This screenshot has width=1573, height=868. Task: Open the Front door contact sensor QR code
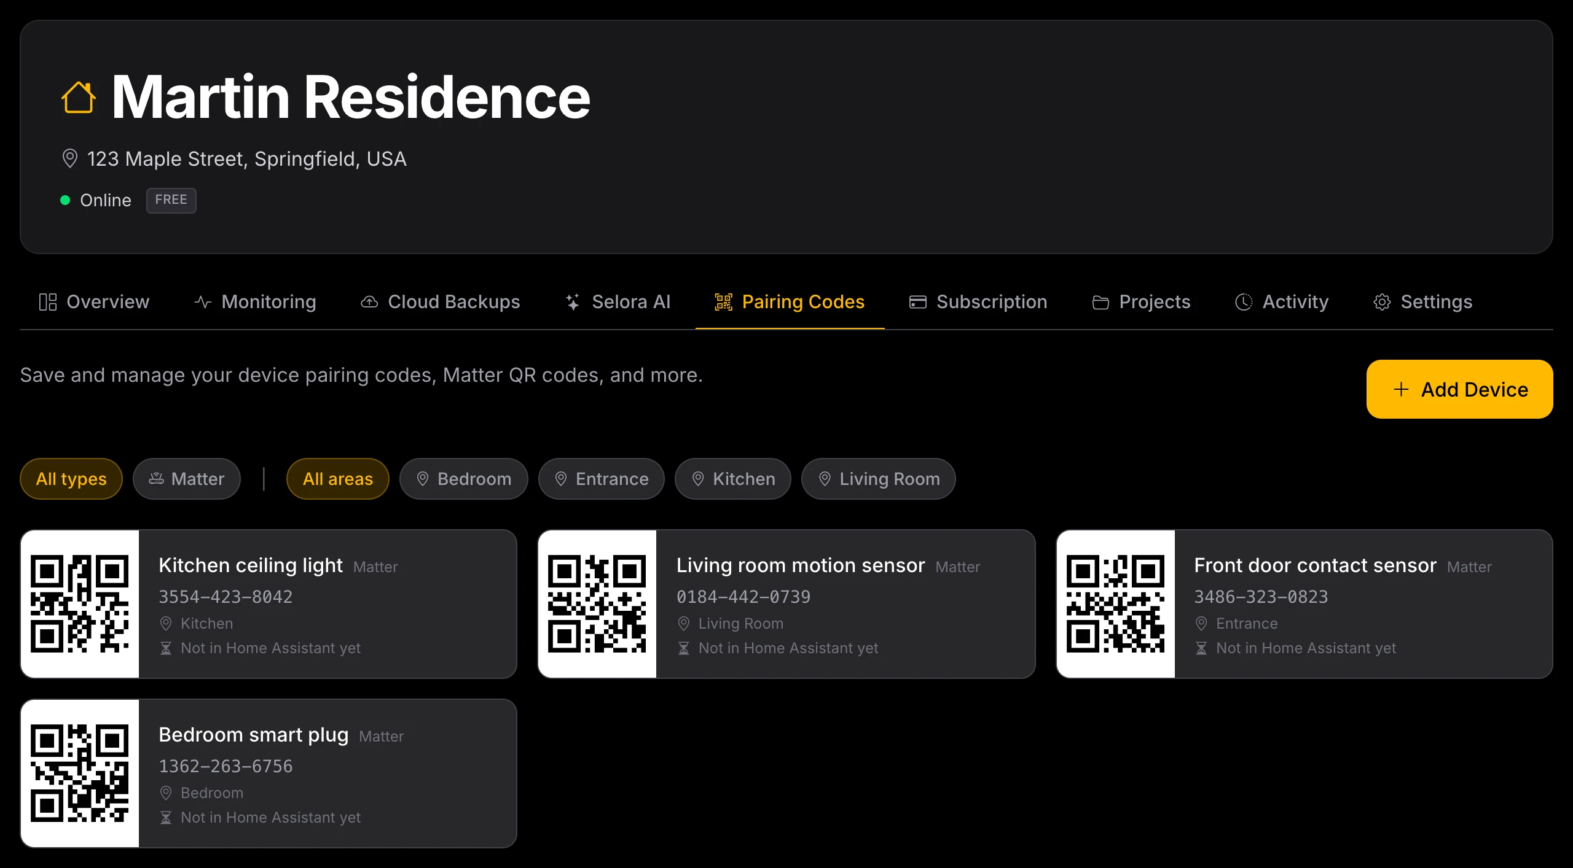[1115, 604]
